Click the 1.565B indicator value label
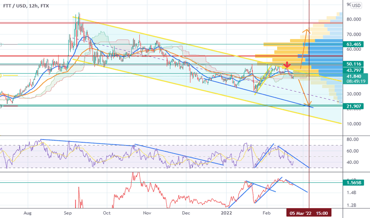 coord(353,183)
